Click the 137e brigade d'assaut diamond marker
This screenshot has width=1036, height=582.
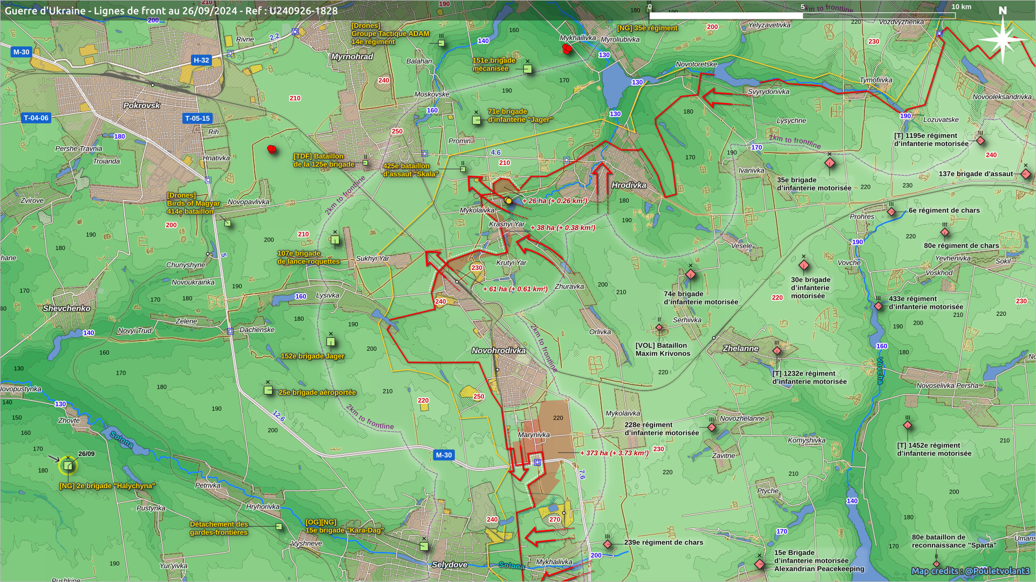pyautogui.click(x=1026, y=174)
